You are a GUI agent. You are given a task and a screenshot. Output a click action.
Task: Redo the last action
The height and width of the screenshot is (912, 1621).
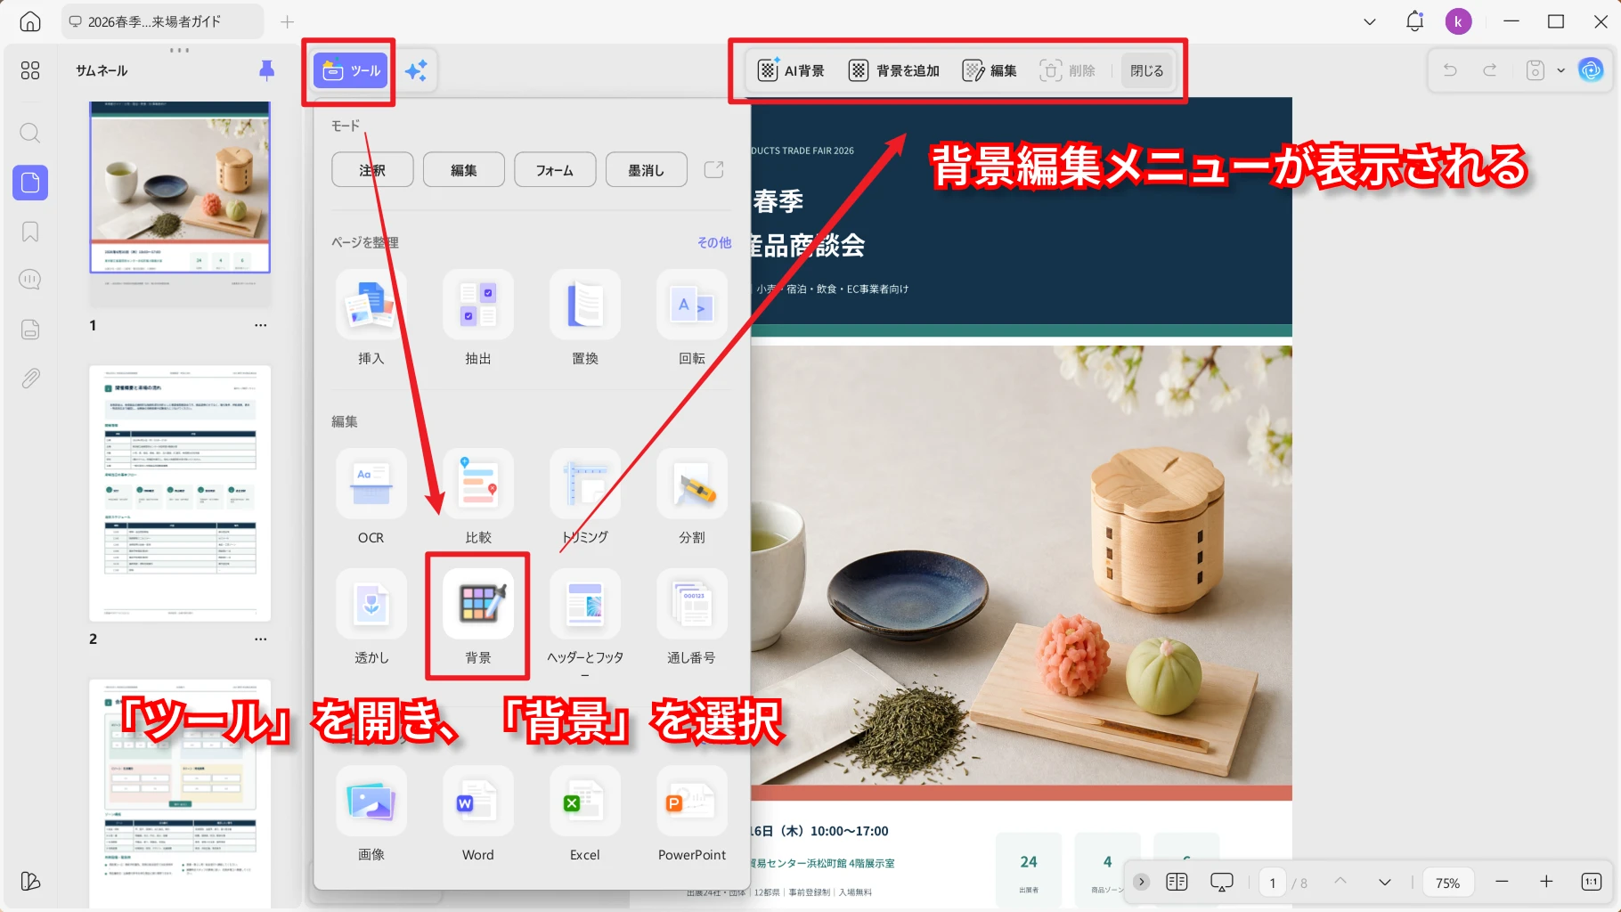click(1489, 70)
